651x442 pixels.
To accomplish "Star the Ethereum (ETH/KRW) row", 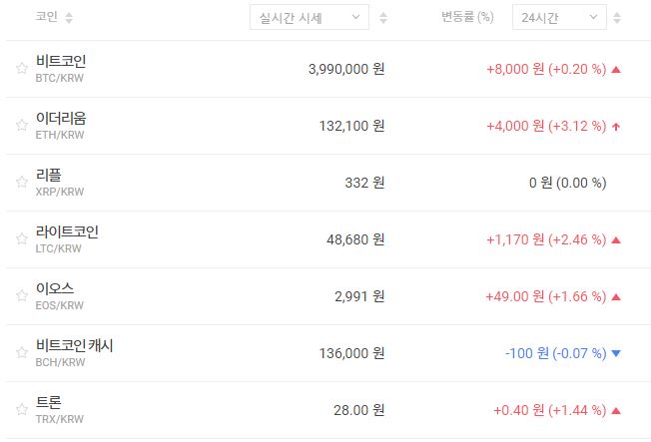I will [x=21, y=126].
